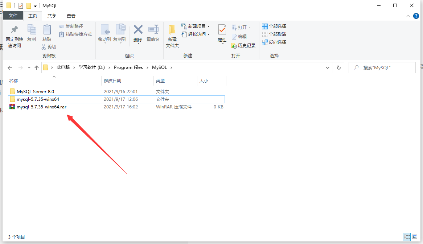423x244 pixels.
Task: Switch to the Share (共享) tab
Action: 52,16
